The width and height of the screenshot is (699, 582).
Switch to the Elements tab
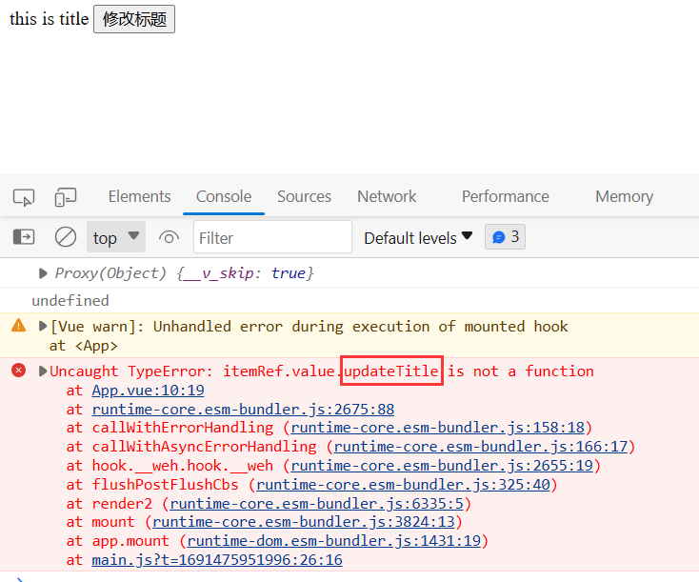(x=140, y=196)
